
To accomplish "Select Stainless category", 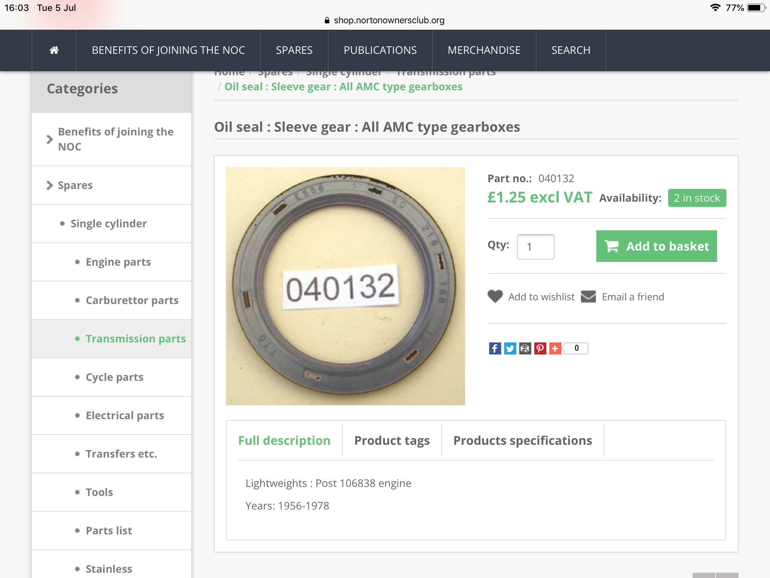I will pos(109,569).
